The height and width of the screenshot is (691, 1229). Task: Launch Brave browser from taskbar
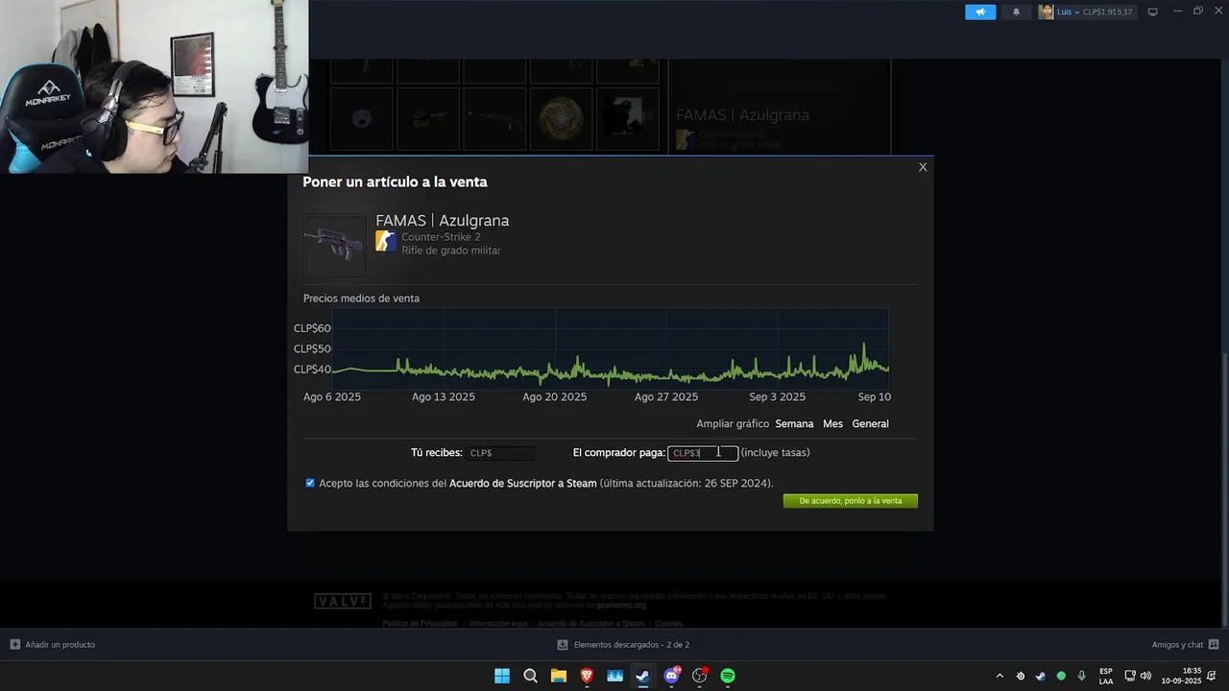(x=587, y=676)
